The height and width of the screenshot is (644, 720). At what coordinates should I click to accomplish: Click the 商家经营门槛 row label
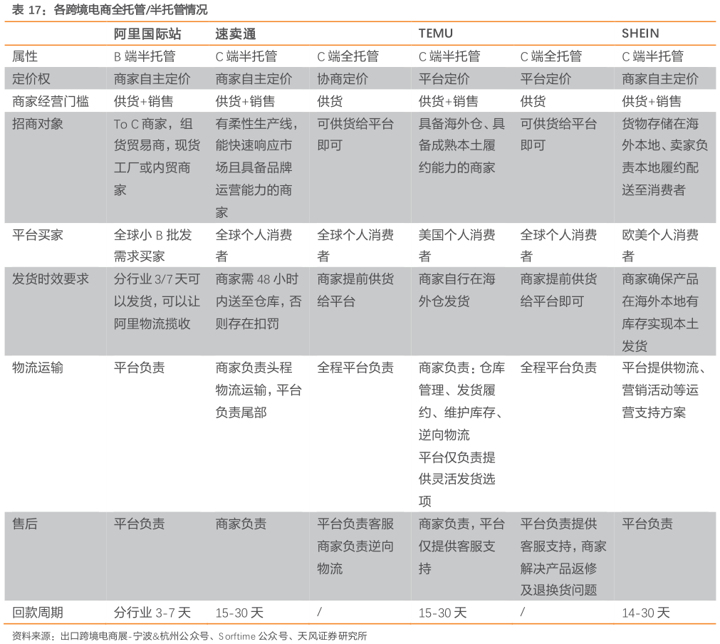point(51,101)
